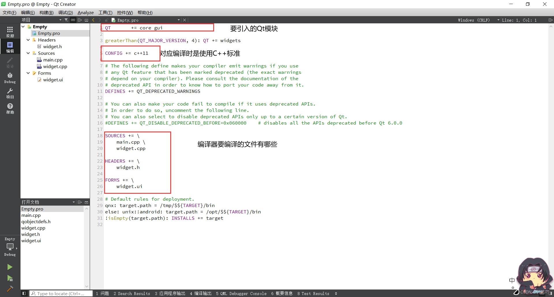
Task: Click open documents list scroll down arrow
Action: pos(87,286)
